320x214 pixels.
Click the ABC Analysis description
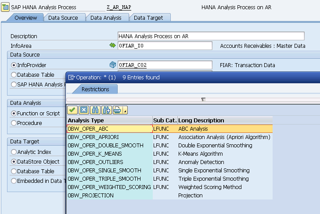(x=193, y=129)
